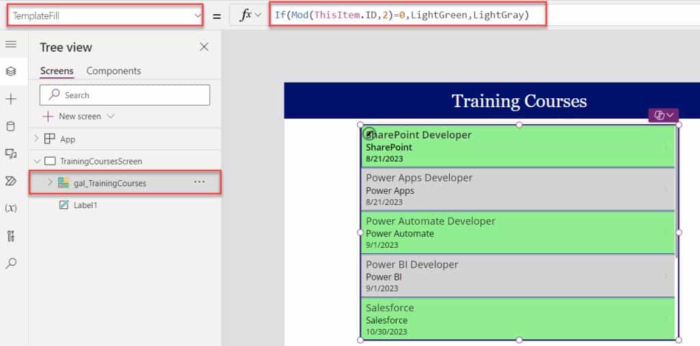
Task: Click the App icon in tree
Action: [x=49, y=139]
